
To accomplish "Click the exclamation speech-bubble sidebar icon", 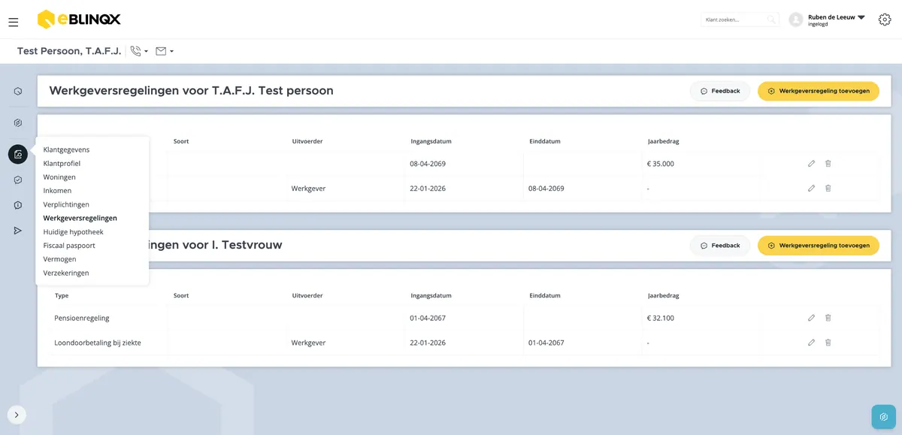I will tap(18, 205).
